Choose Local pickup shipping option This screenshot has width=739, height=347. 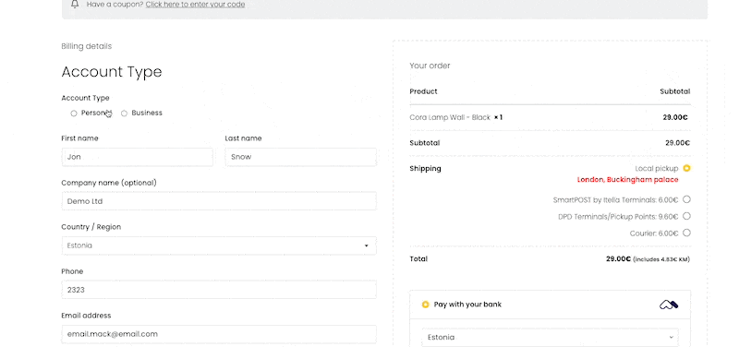pos(686,168)
